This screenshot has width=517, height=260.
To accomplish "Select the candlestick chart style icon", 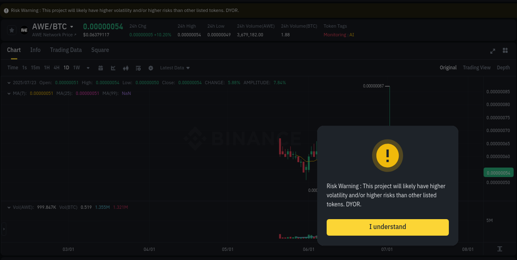I will [125, 68].
